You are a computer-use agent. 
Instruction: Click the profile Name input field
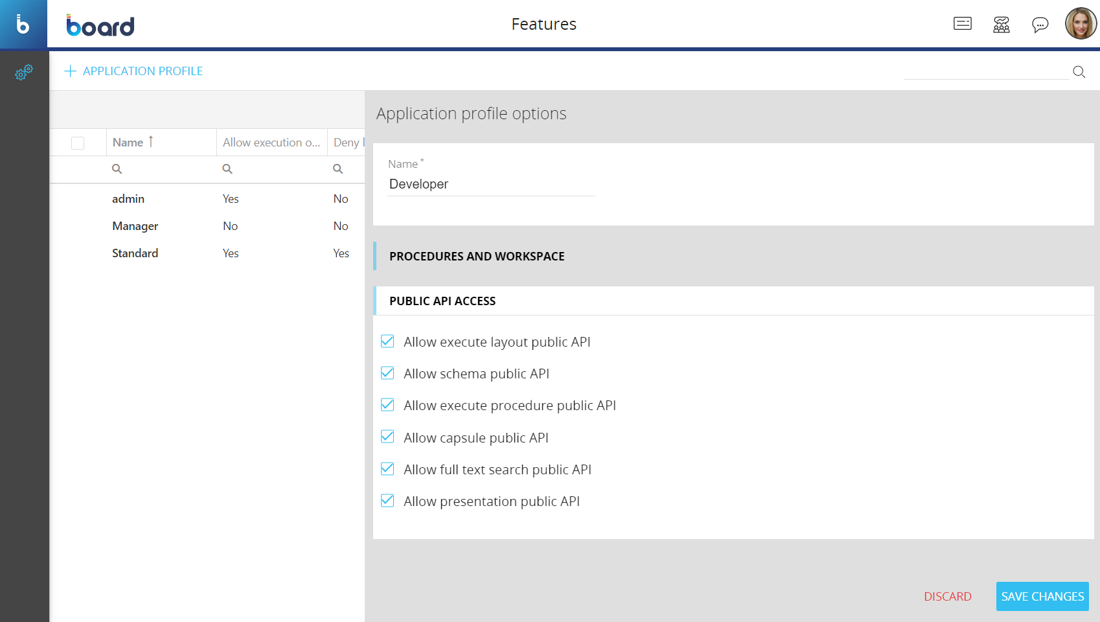click(491, 185)
